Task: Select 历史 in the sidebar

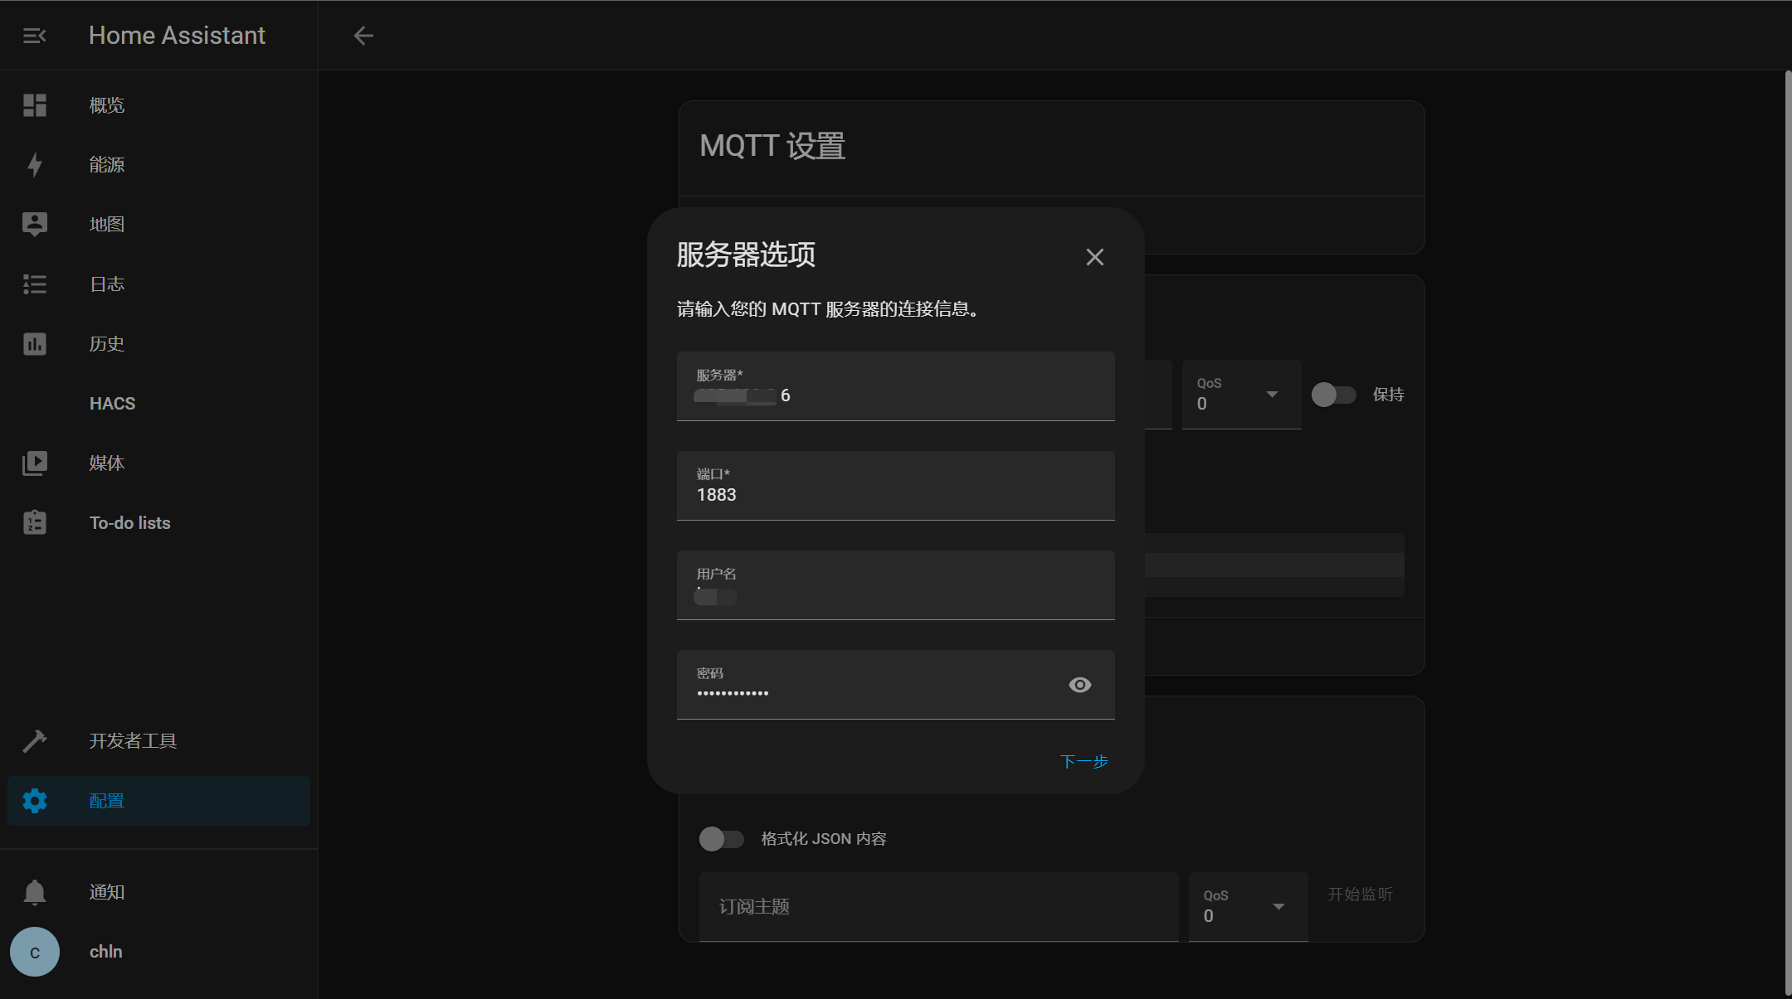Action: click(107, 344)
